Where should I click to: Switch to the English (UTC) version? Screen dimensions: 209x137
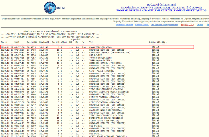187,25
